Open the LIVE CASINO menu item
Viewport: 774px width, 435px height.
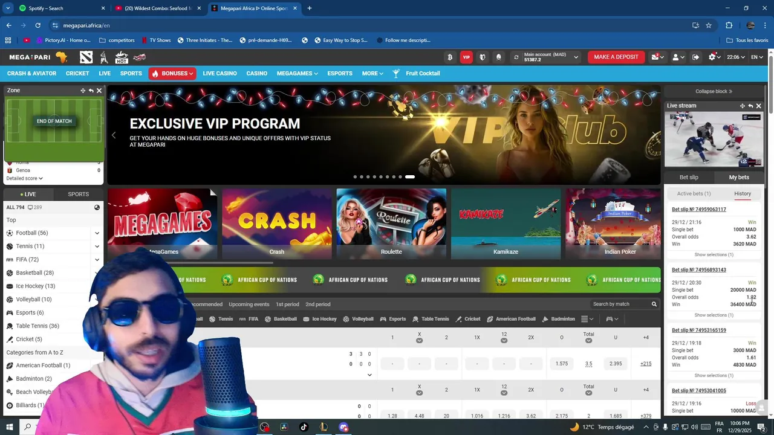220,73
